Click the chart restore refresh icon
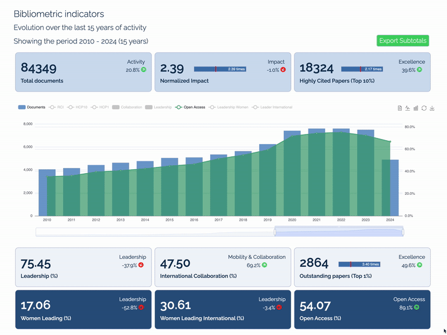 tap(424, 108)
